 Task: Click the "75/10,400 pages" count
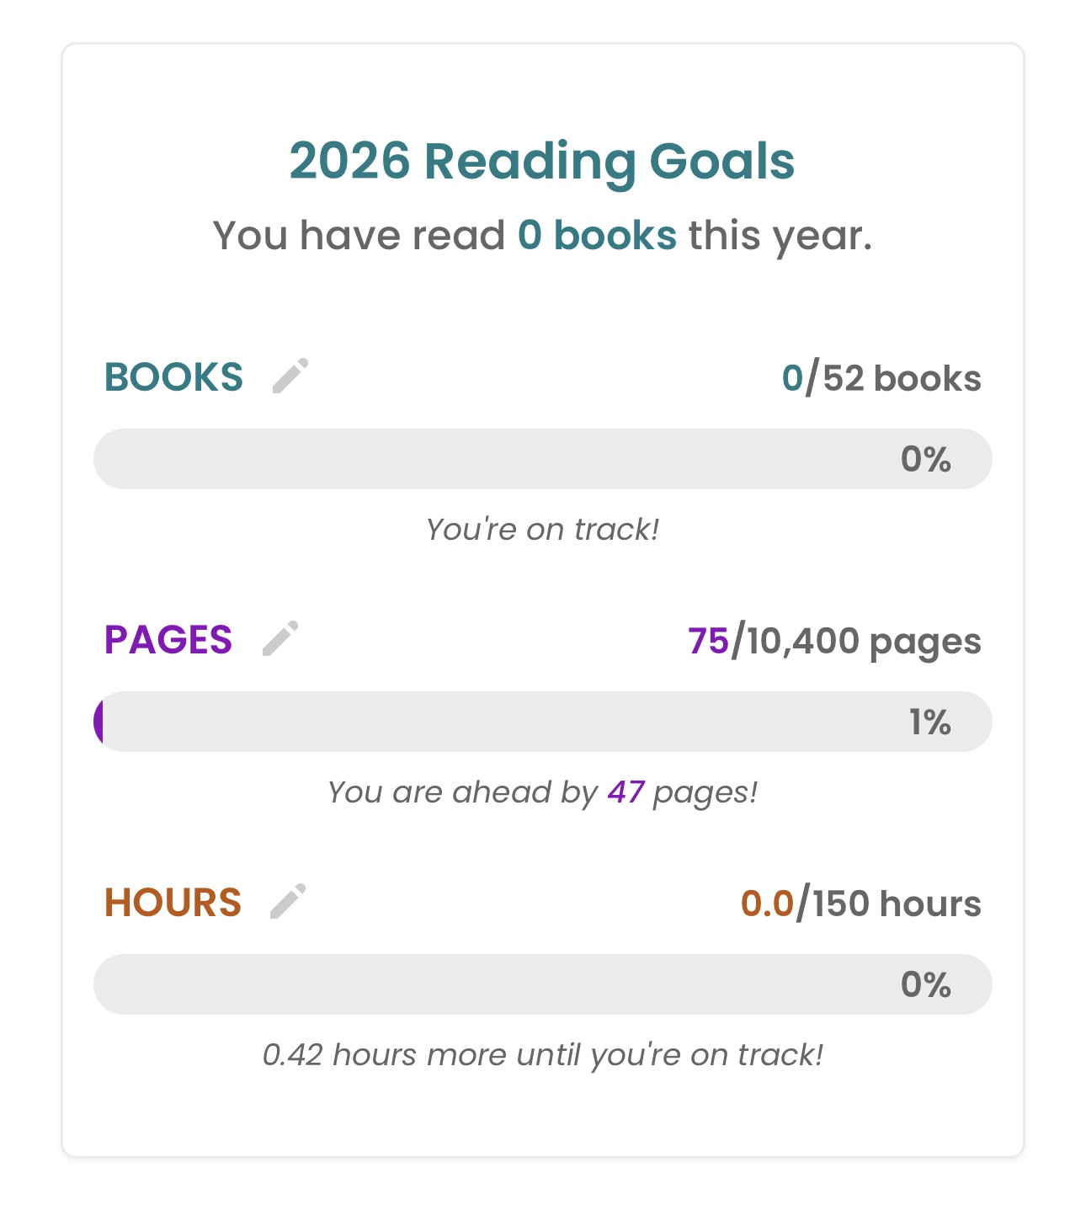click(x=833, y=641)
